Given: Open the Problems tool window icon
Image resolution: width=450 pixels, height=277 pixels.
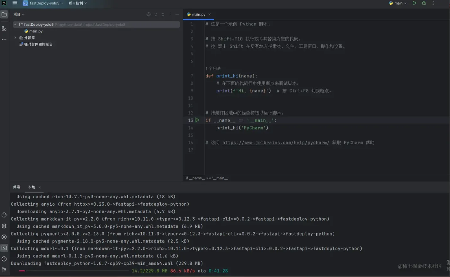Looking at the screenshot, I should [x=4, y=259].
